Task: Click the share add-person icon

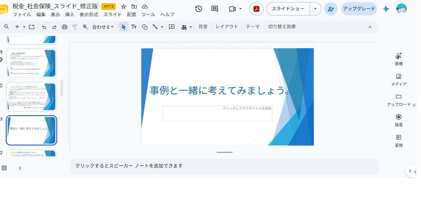Action: 331,9
